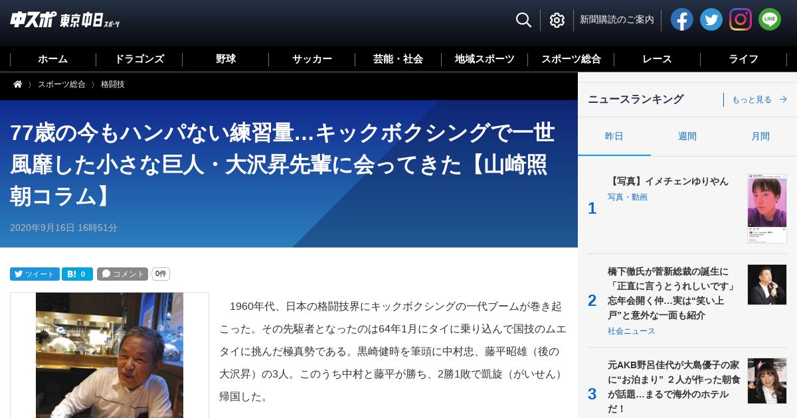Open the article photo of elderly man
This screenshot has width=797, height=418.
tap(110, 355)
